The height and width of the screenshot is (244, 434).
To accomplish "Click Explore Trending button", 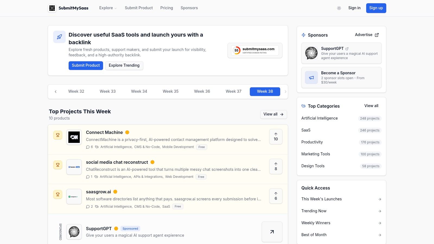I will click(x=124, y=65).
